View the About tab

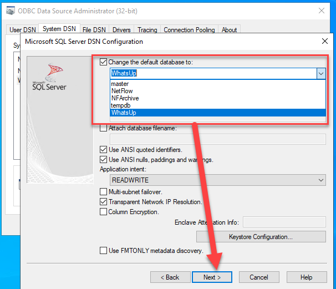point(230,30)
